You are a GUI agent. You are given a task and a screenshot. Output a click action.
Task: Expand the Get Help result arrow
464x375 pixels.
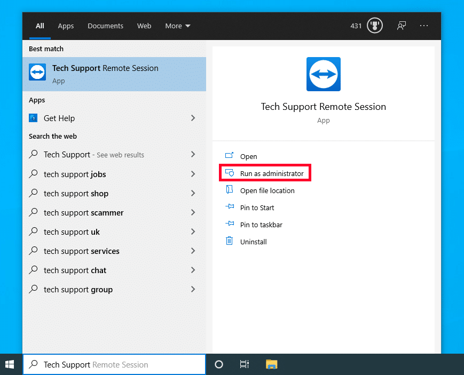click(193, 118)
